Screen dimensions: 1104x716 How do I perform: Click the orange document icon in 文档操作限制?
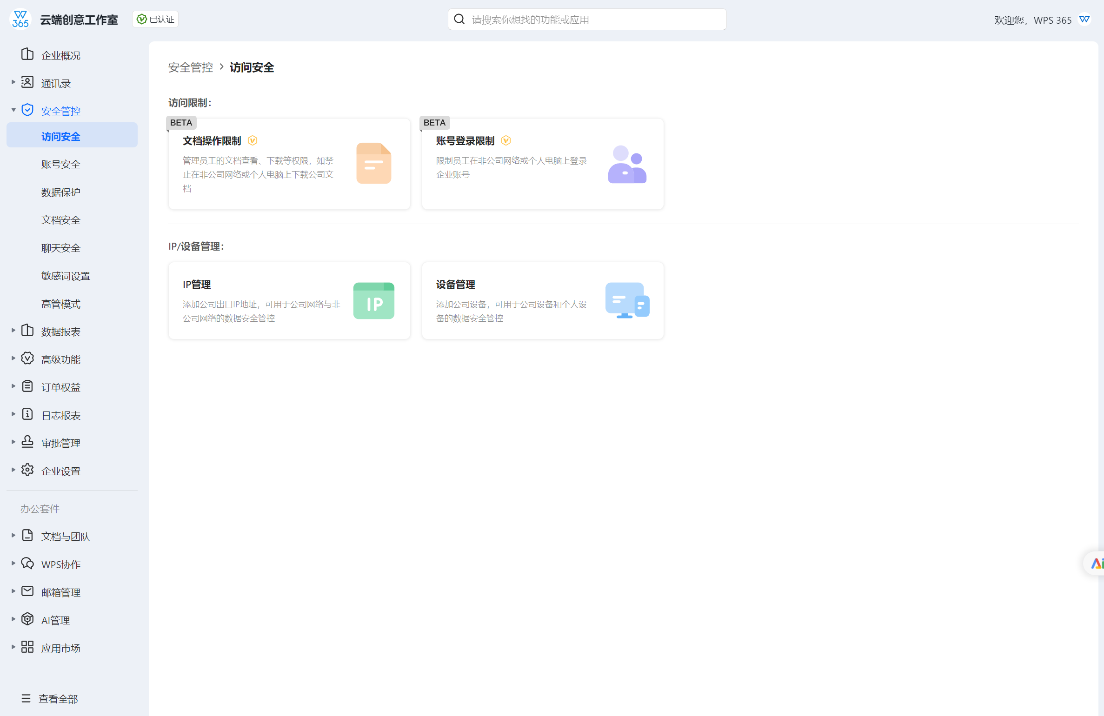pyautogui.click(x=373, y=163)
